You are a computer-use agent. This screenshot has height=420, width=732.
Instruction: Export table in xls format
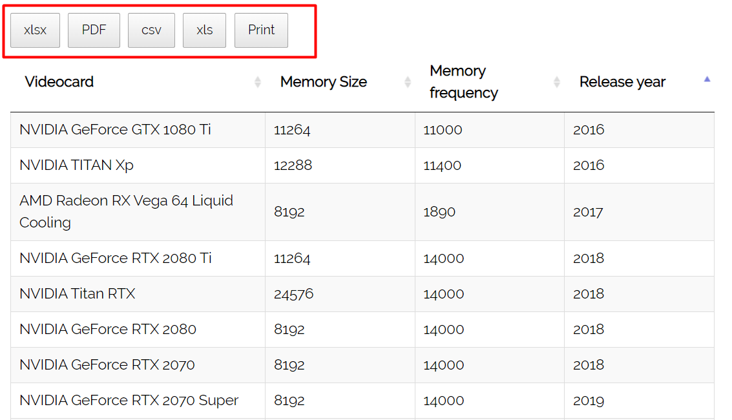coord(204,30)
